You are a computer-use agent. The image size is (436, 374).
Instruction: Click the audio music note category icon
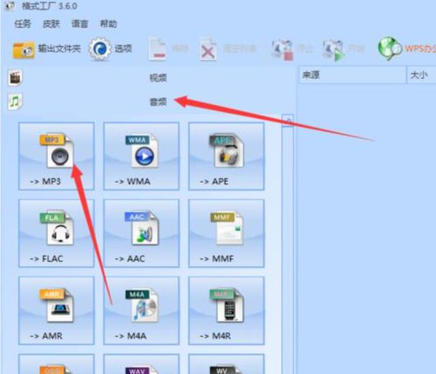(x=15, y=102)
